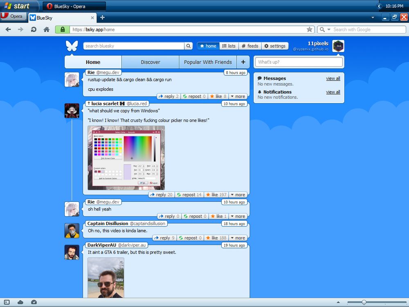409x307 pixels.
Task: Repost lucia scarlet's post with 14 reposts
Action: (189, 195)
